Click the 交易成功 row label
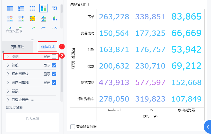The width and height of the screenshot is (211, 134). (x=87, y=33)
